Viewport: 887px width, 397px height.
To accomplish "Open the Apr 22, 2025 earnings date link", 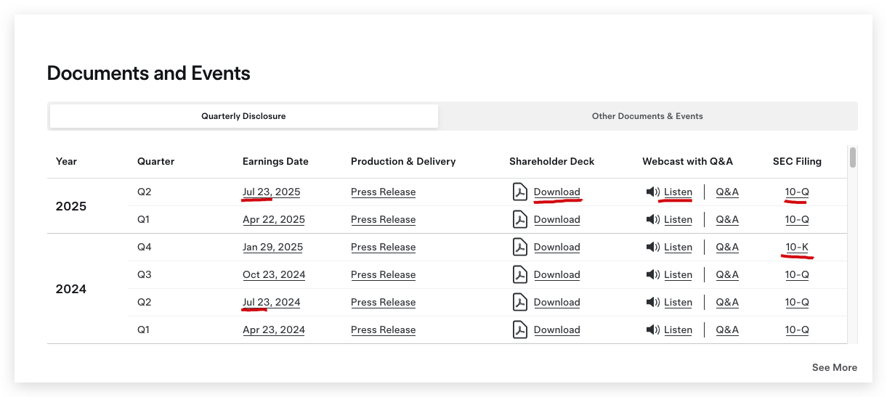I will coord(274,220).
